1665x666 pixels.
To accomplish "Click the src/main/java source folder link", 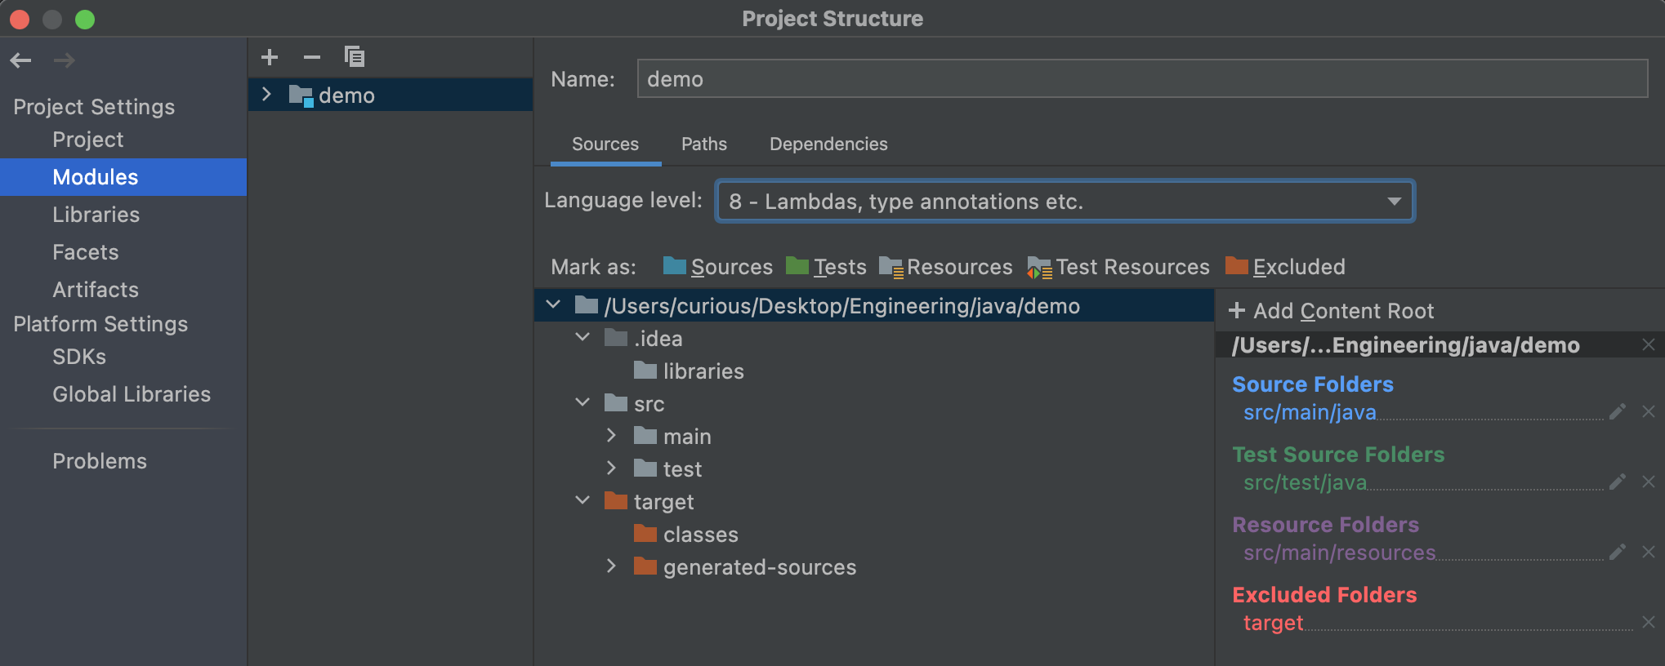I will [1310, 413].
